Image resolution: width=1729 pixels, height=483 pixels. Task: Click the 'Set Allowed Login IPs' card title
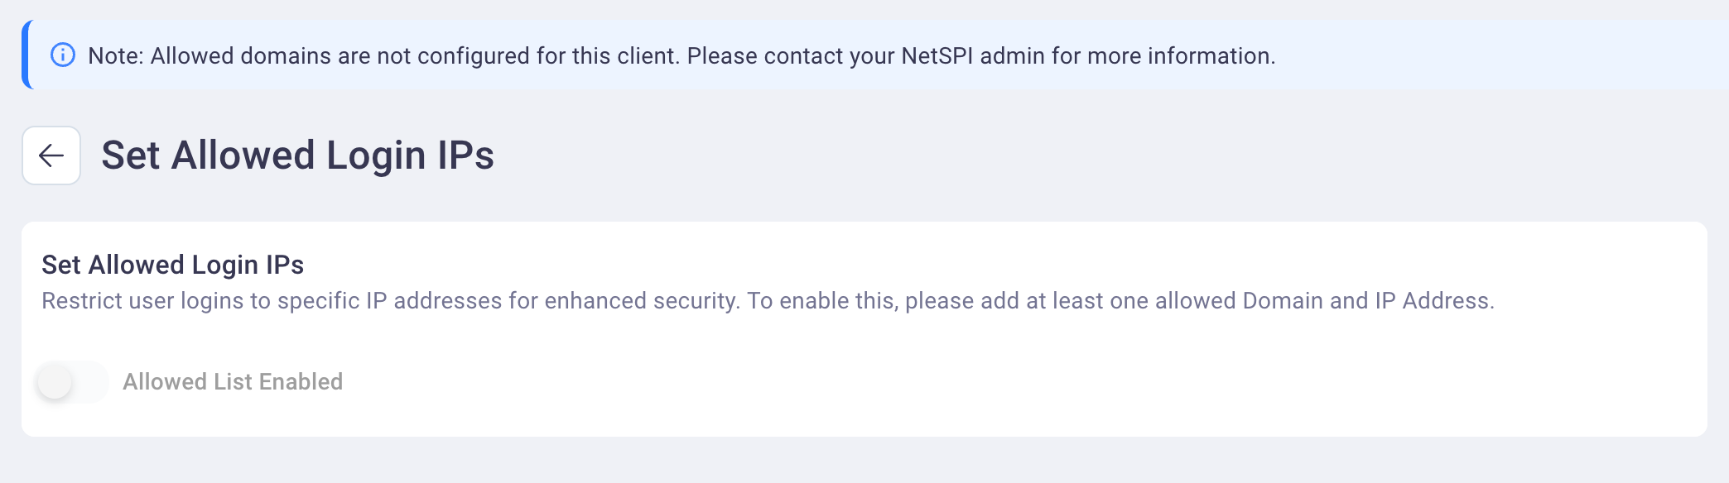point(172,265)
